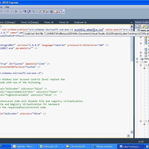Screen dimensions: 149x149
Task: Click the bin open-folder icon
Action: point(142,62)
